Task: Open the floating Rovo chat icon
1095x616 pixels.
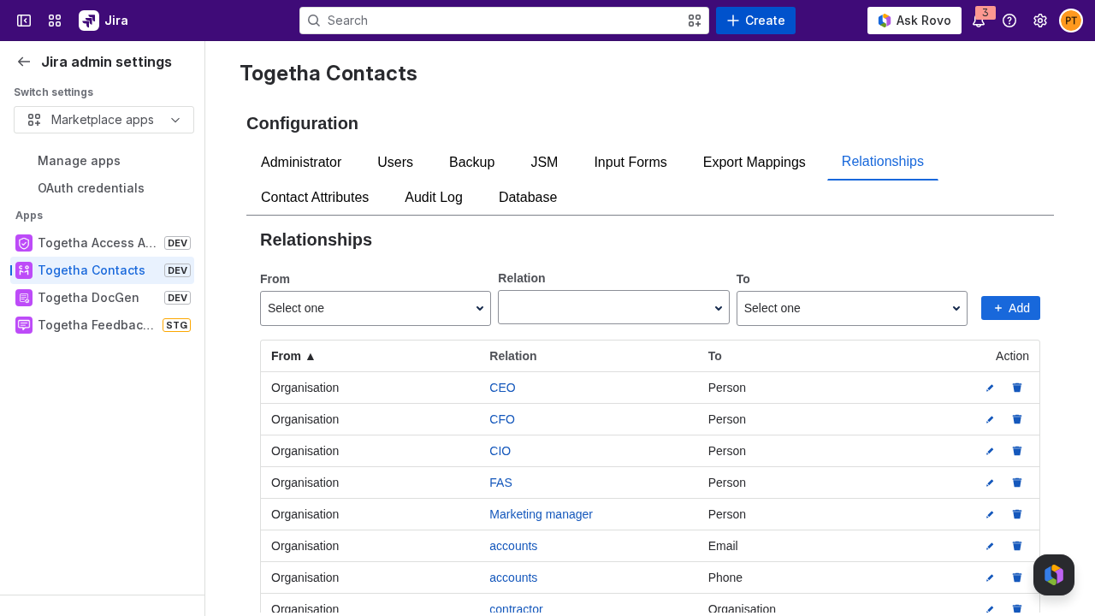Action: [1054, 575]
